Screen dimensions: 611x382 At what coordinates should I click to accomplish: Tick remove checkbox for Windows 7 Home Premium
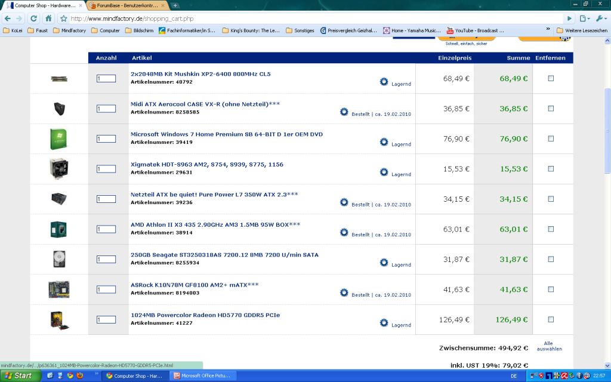click(551, 138)
